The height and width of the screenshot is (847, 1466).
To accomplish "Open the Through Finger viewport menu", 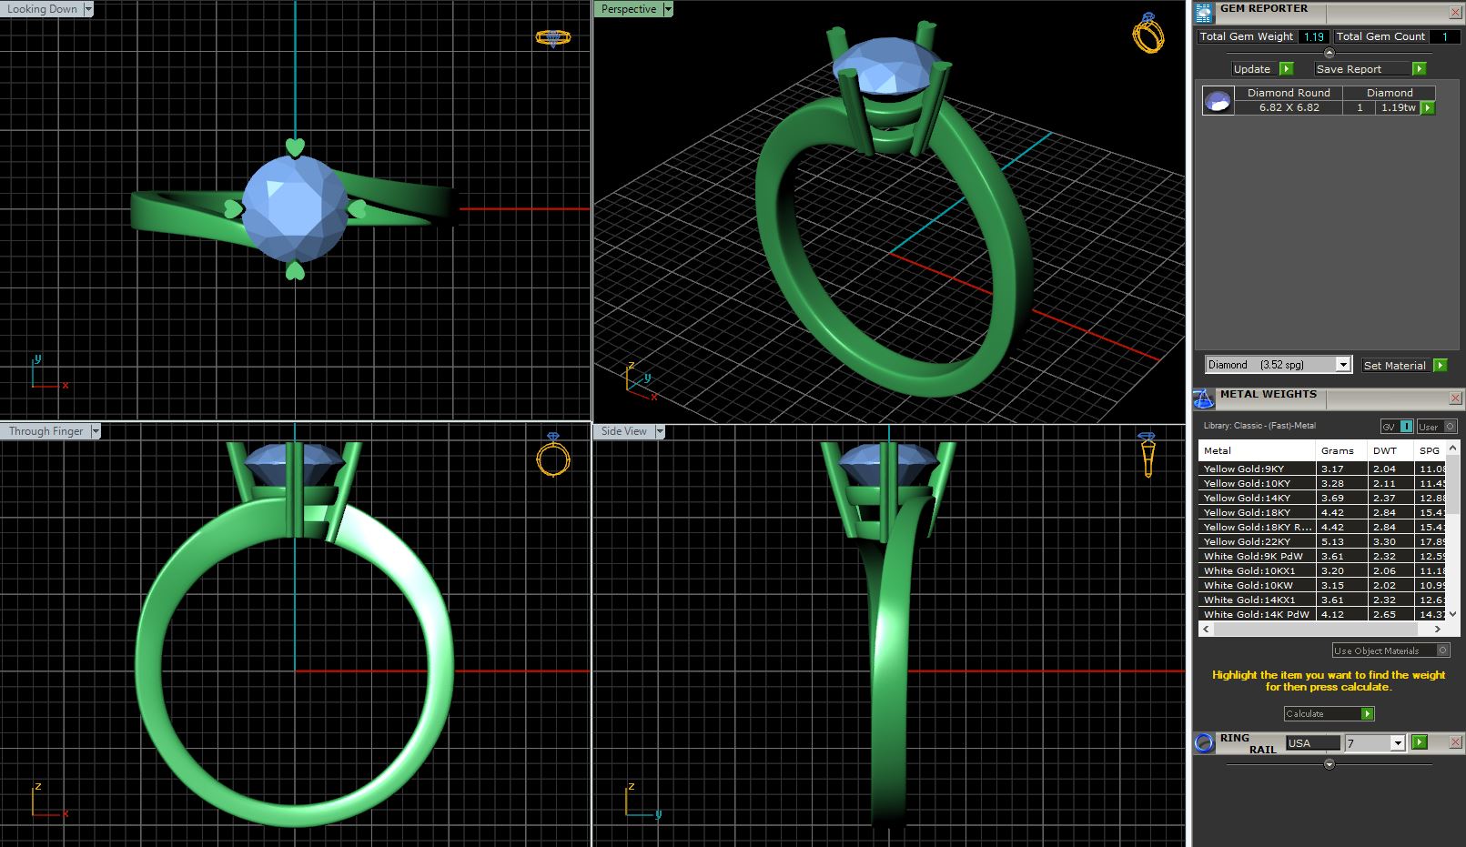I will (x=95, y=431).
